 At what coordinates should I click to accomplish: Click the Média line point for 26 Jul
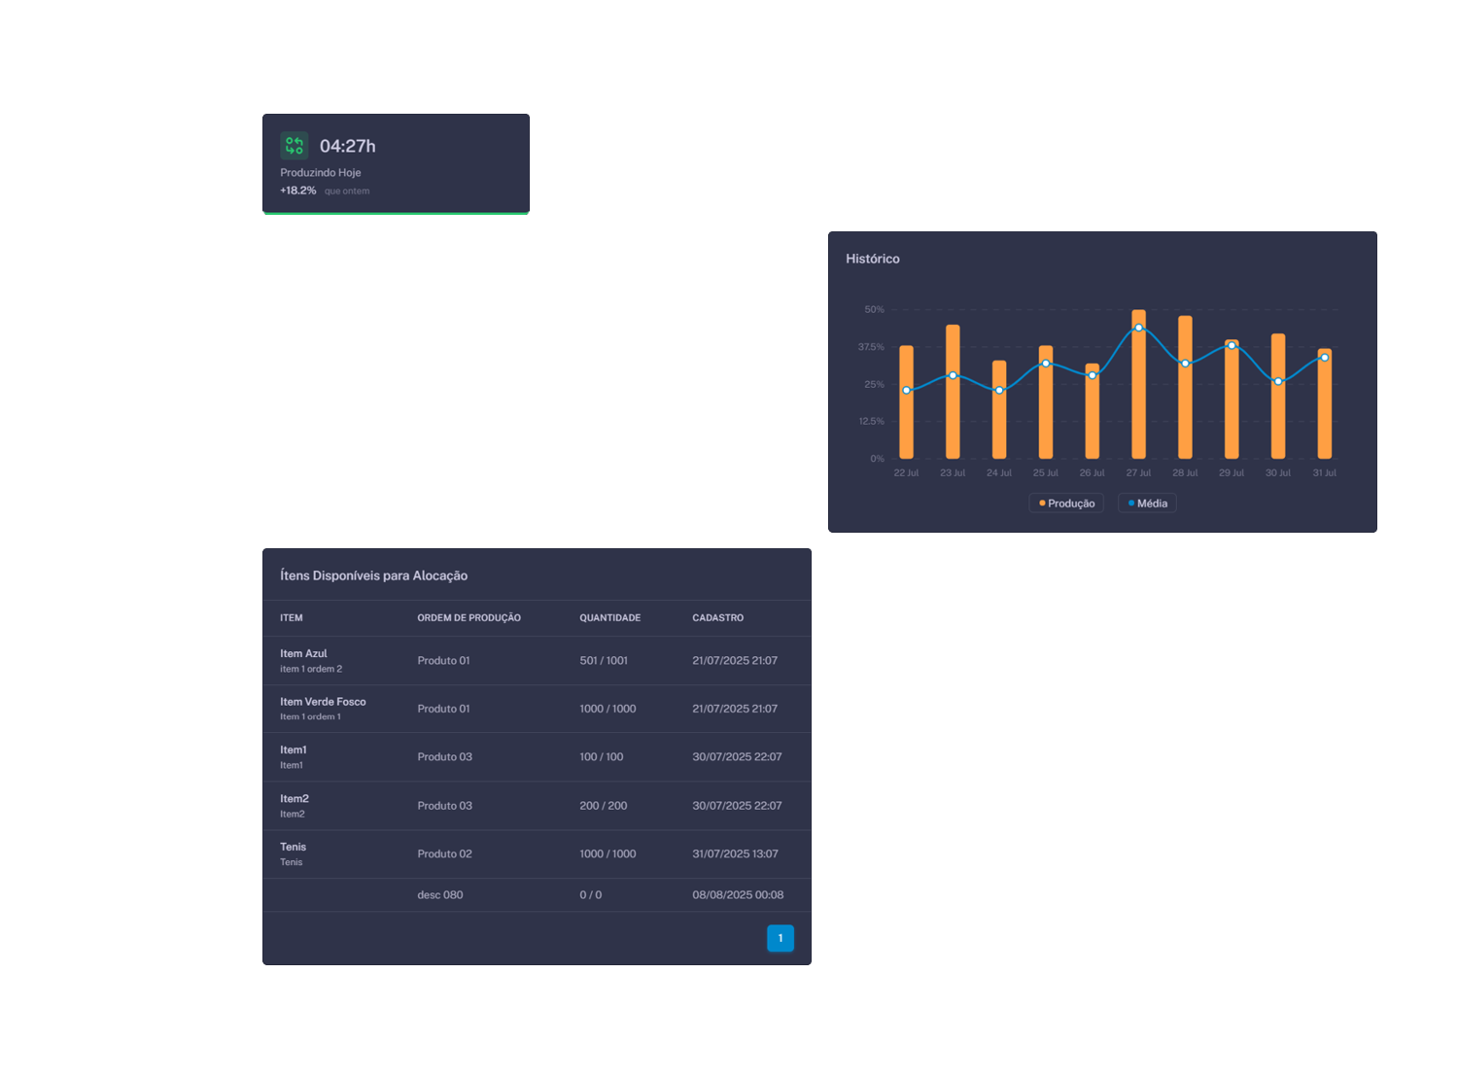[x=1093, y=375]
